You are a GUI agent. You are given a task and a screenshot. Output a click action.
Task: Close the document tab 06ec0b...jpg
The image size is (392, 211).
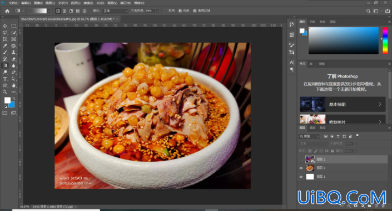pyautogui.click(x=117, y=19)
